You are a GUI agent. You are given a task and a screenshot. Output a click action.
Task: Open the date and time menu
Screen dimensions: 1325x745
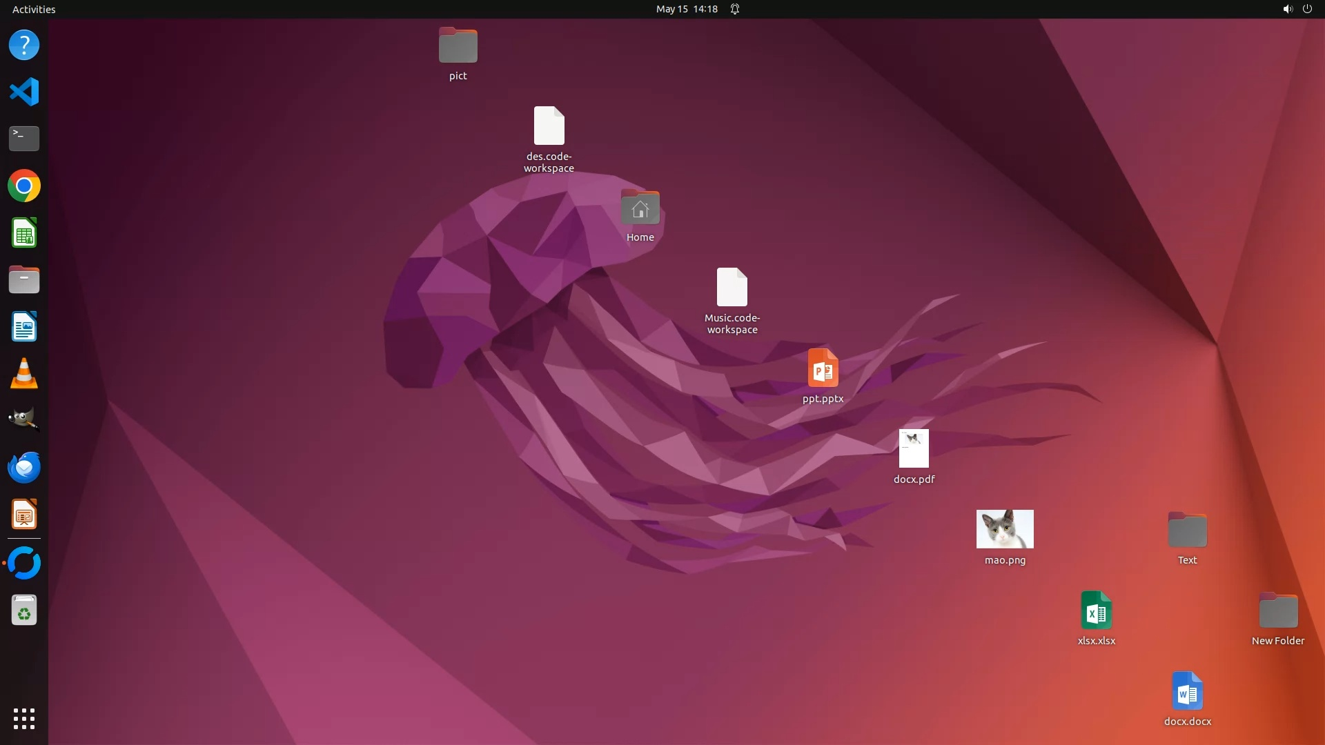point(687,9)
